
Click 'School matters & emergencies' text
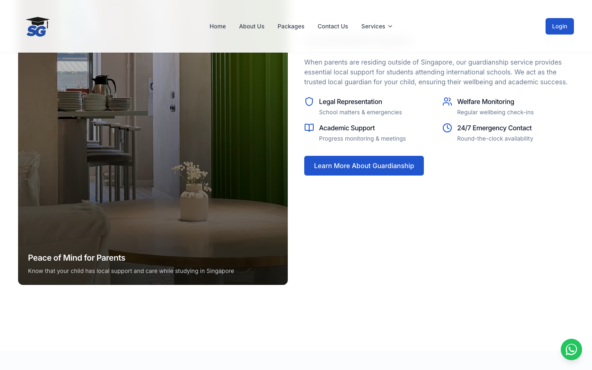(361, 112)
